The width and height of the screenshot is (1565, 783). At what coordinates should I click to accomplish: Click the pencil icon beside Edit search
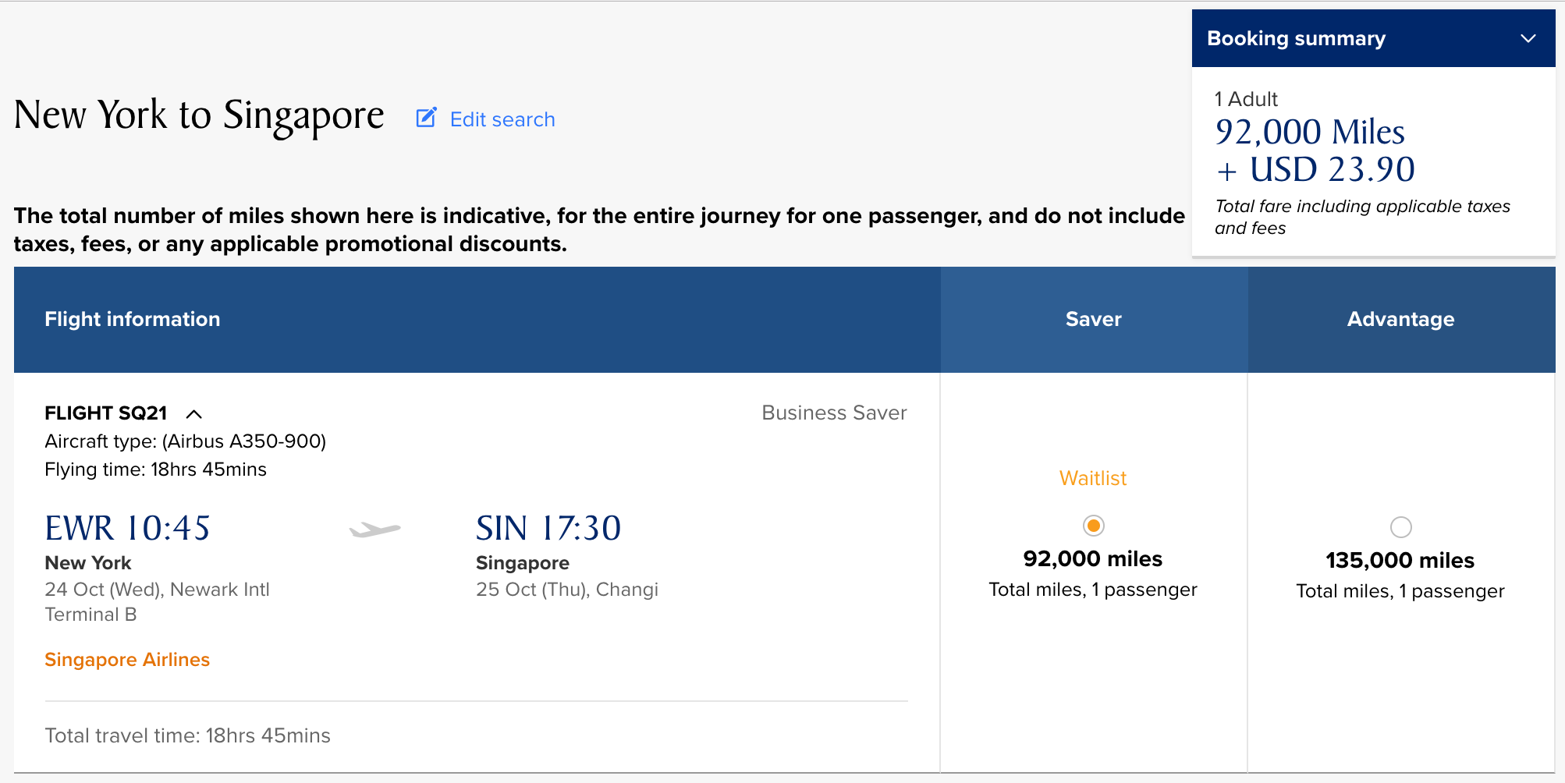point(426,118)
